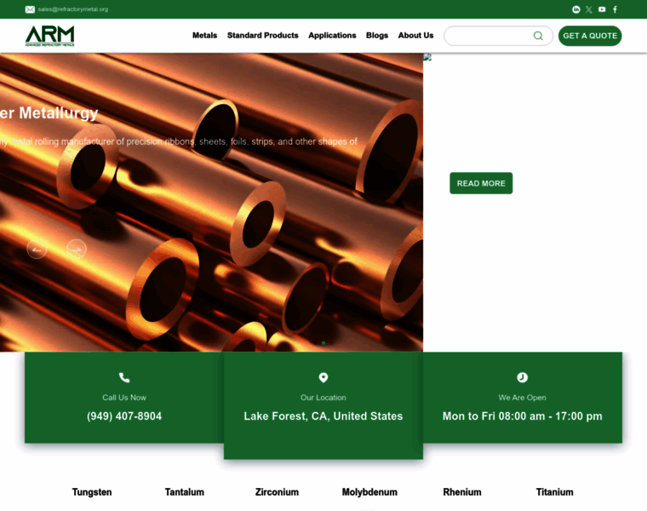The width and height of the screenshot is (647, 511).
Task: Open the LinkedIn social icon
Action: pos(576,9)
